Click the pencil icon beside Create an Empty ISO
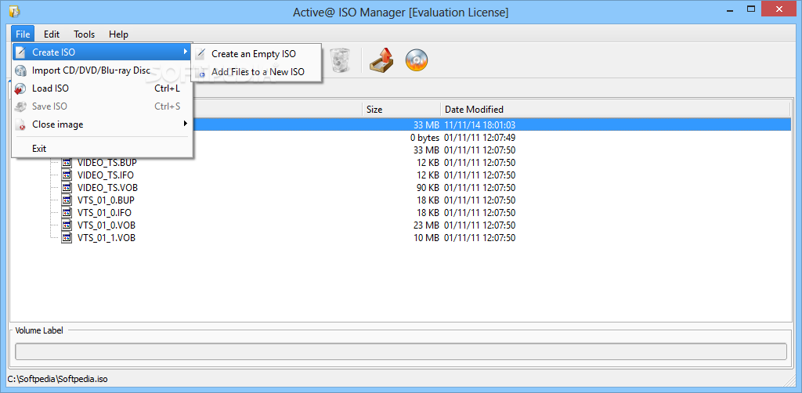802x393 pixels. (203, 54)
